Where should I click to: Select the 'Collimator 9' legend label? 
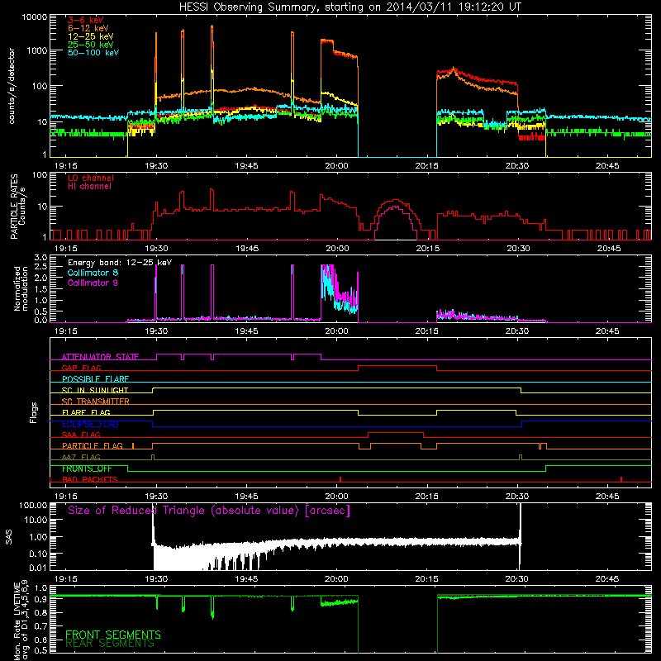click(x=93, y=283)
